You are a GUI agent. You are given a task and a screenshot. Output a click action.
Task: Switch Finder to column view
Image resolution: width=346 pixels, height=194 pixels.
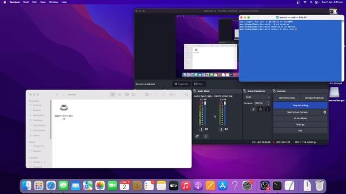[x=127, y=95]
